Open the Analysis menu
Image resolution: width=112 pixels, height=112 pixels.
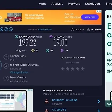coord(57,4)
